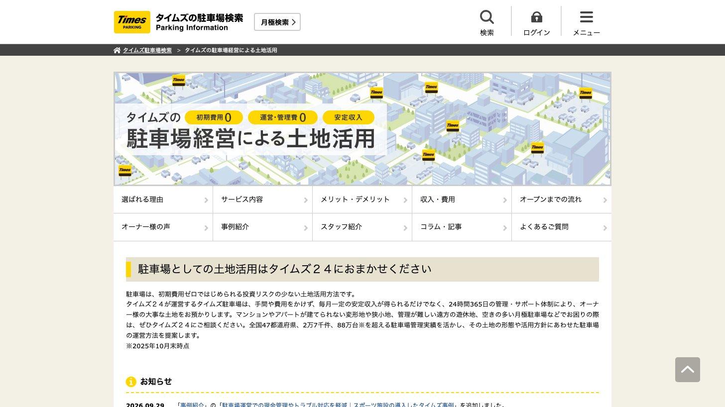
Task: Click the 運営・管理費0 yellow badge
Action: click(283, 117)
